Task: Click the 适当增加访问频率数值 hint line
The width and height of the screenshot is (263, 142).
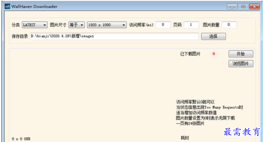Action: click(x=196, y=113)
